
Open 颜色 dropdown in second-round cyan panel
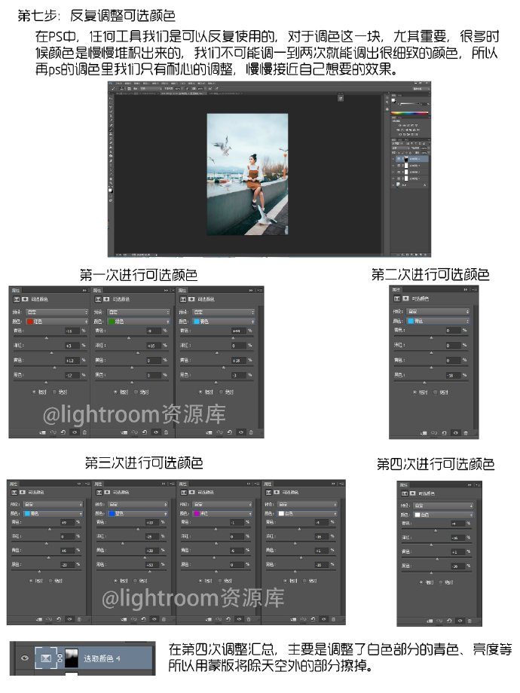[x=438, y=321]
